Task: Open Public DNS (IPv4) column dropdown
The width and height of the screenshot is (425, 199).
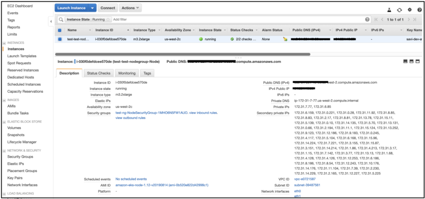Action: [x=330, y=30]
